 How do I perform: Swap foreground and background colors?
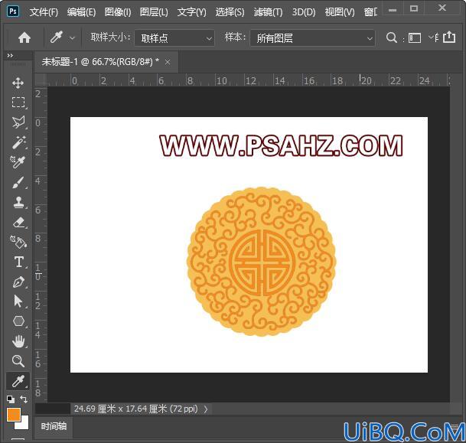click(x=24, y=399)
